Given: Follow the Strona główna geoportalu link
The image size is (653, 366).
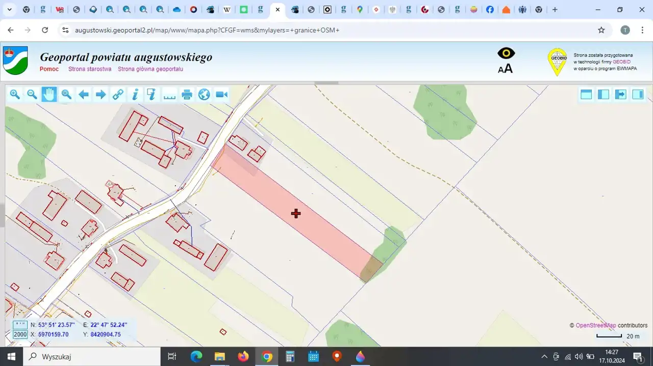Looking at the screenshot, I should [150, 69].
